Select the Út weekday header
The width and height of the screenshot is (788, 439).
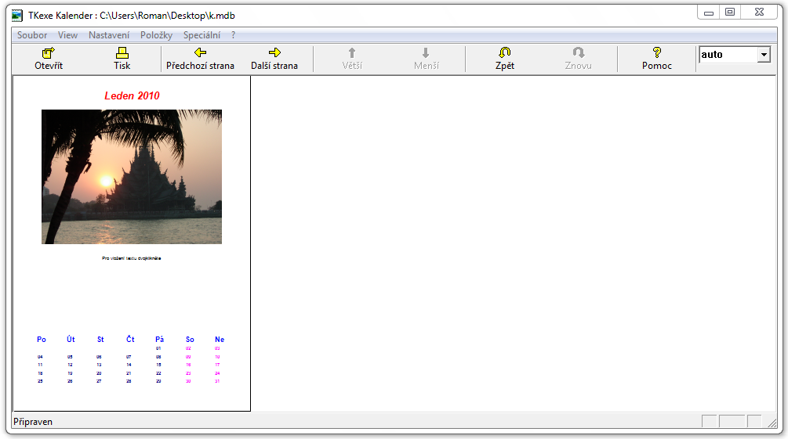[x=71, y=340]
